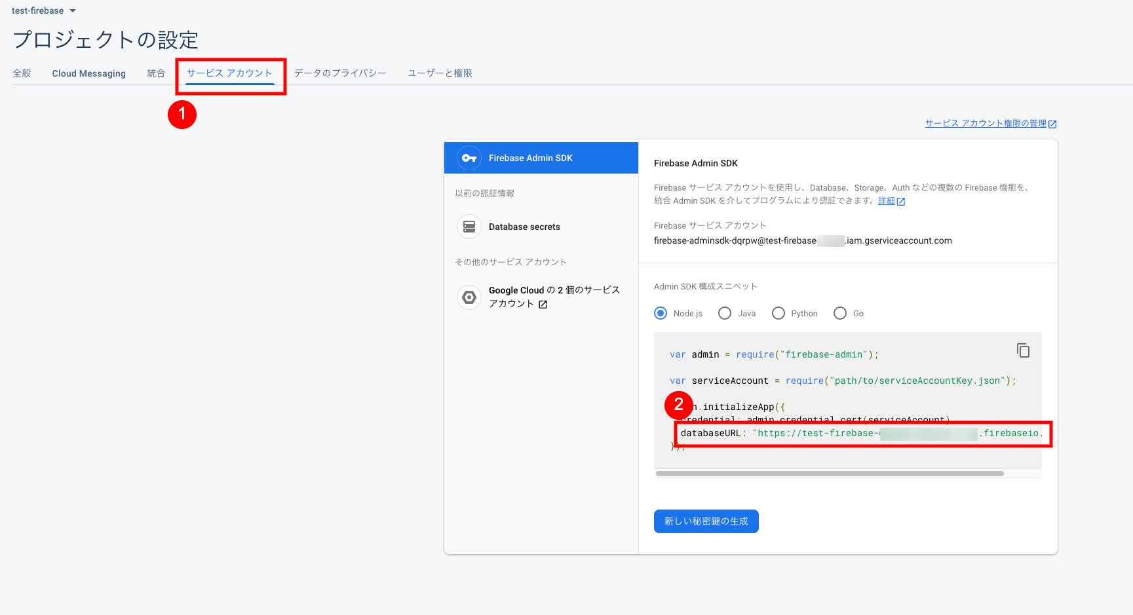The image size is (1133, 615).
Task: Switch to the 全般 tab
Action: [x=22, y=73]
